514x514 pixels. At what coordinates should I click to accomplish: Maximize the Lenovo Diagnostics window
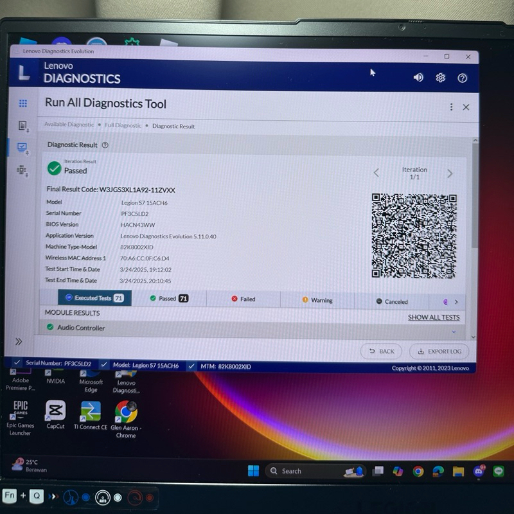coord(447,57)
